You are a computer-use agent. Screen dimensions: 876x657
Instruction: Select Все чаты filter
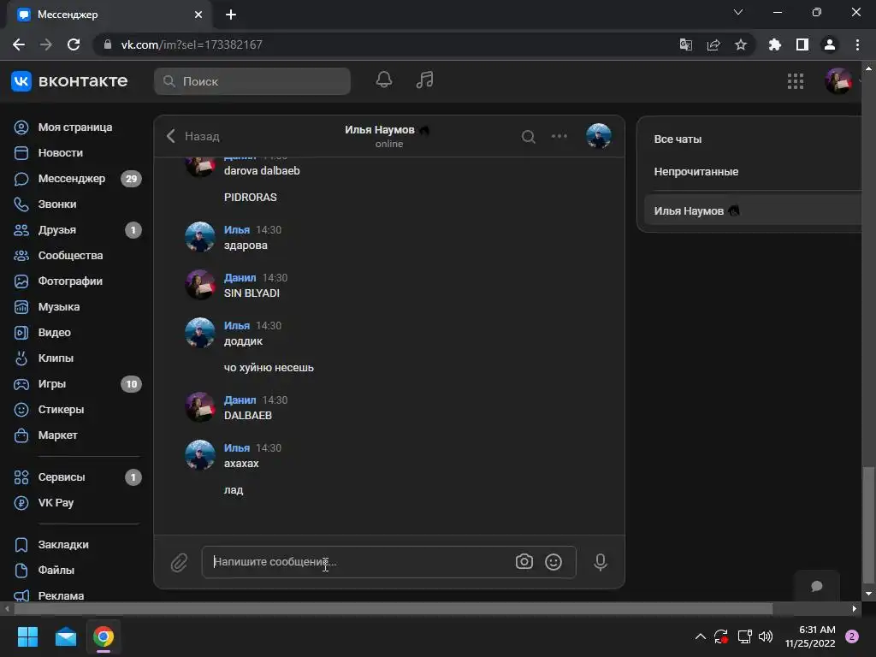[x=678, y=139]
